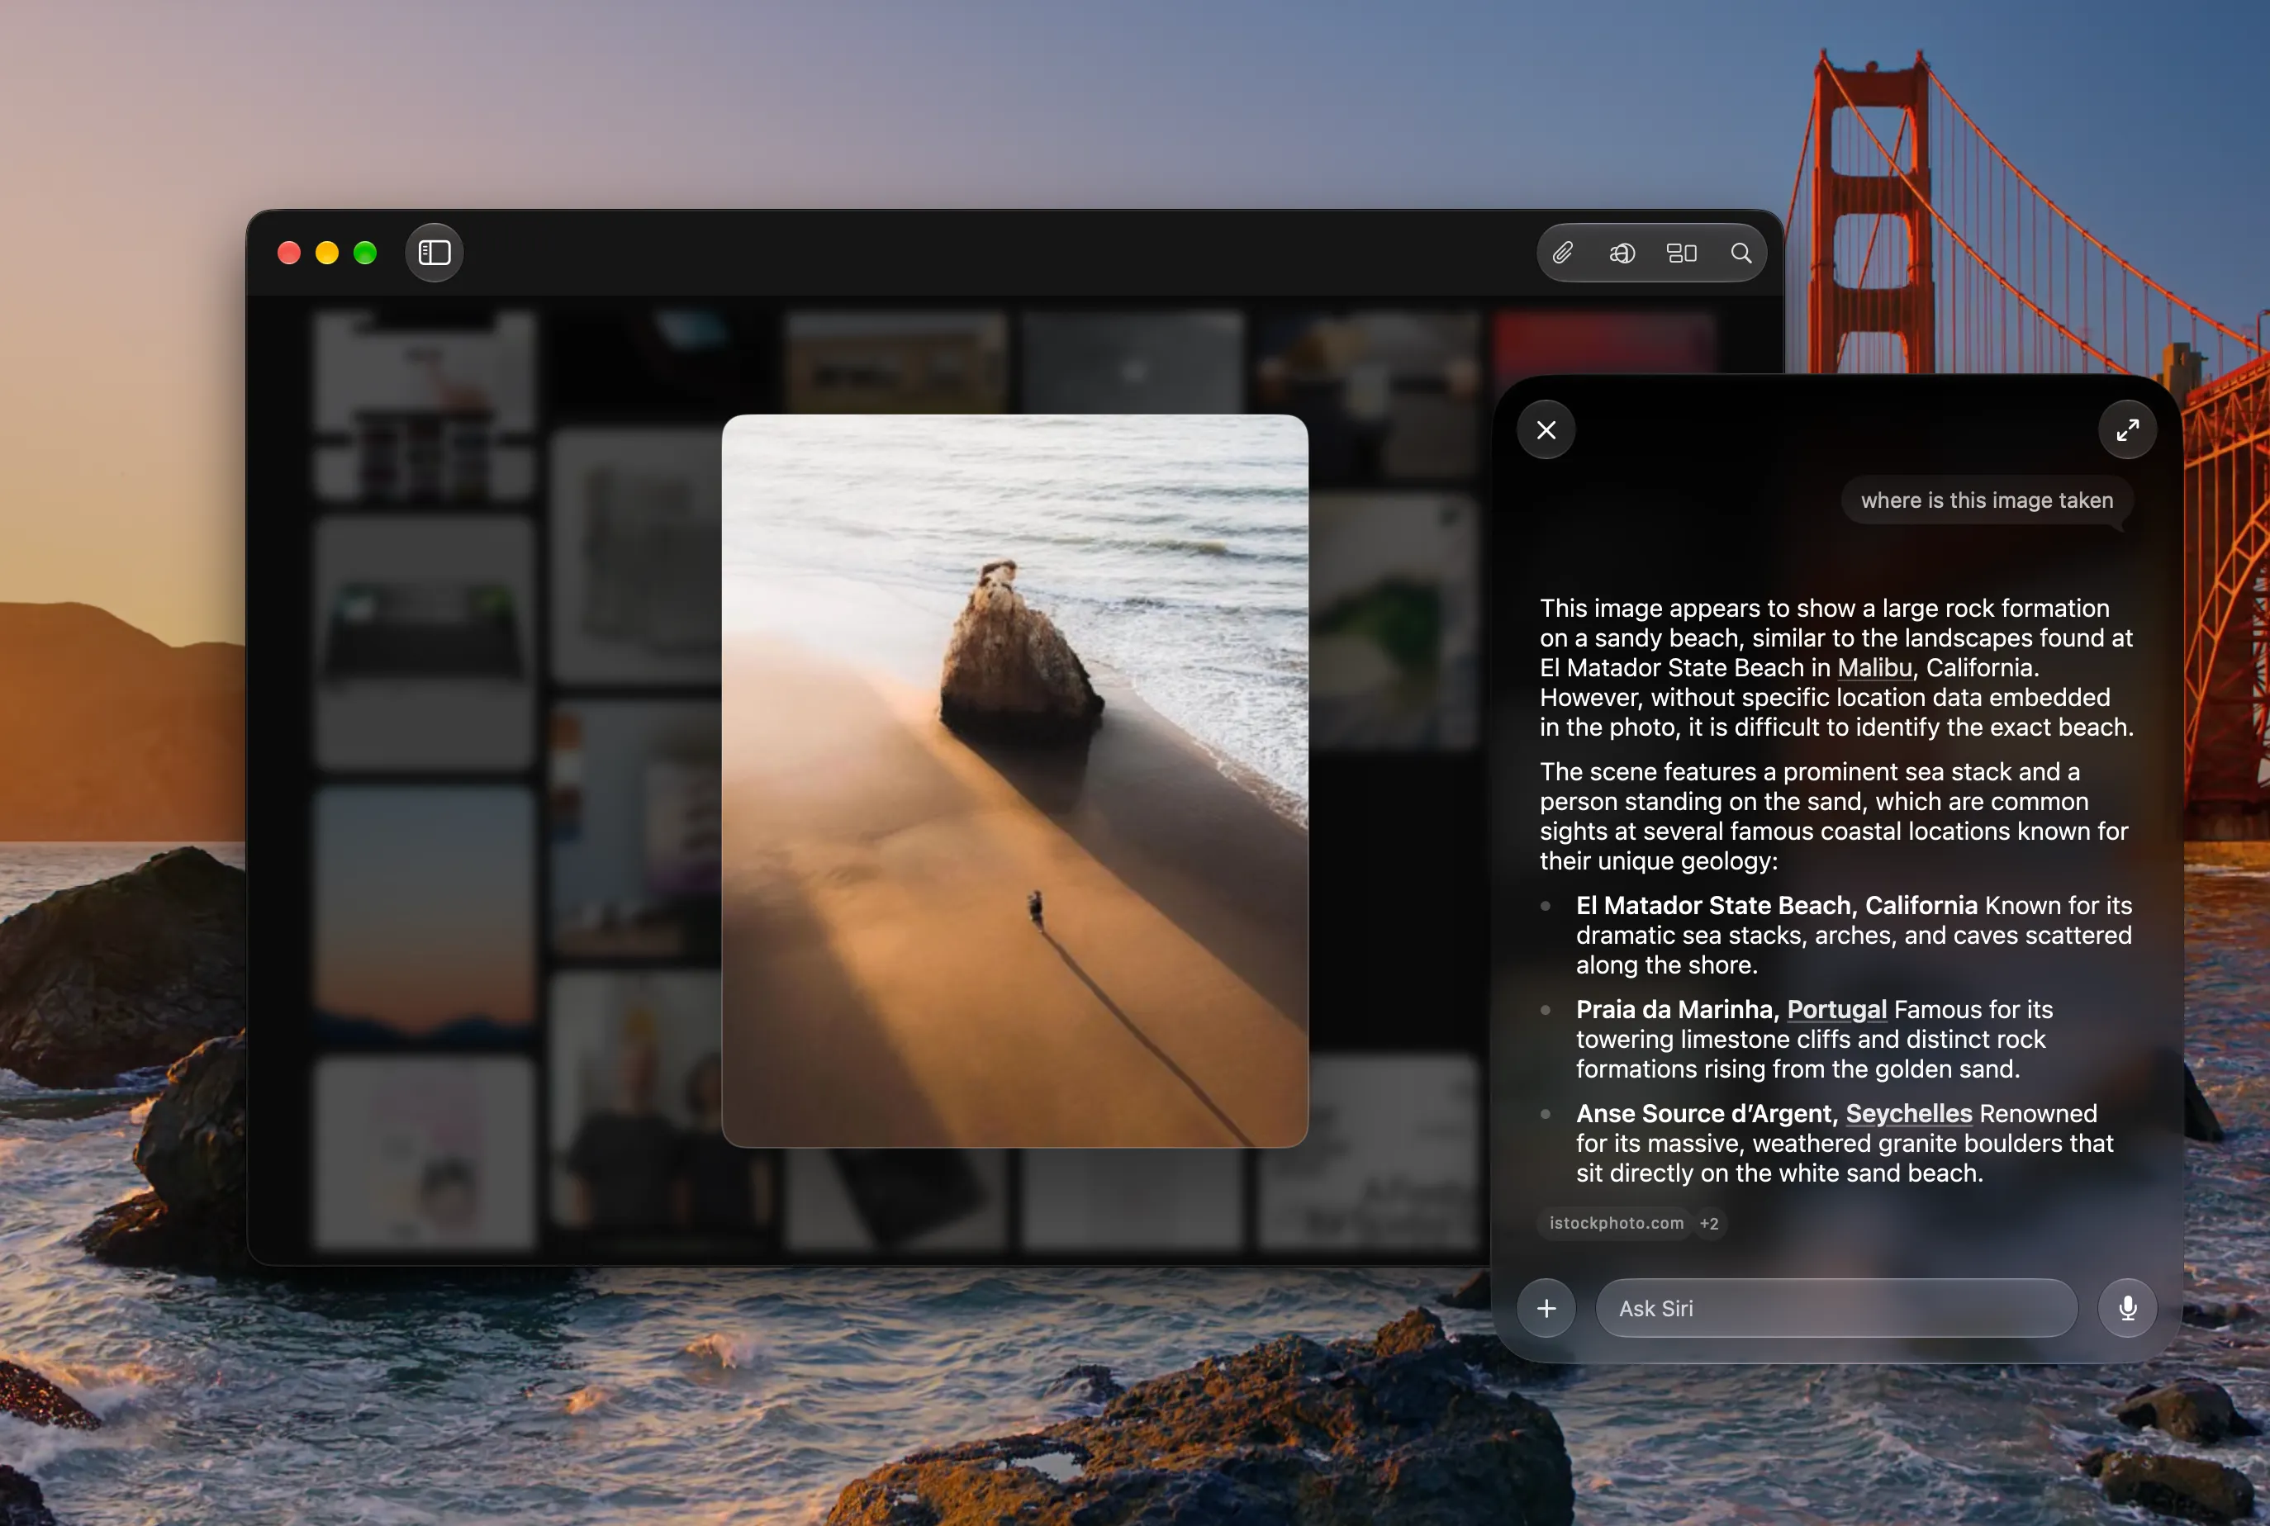Select the 'where is this image taken' message bubble
Viewport: 2270px width, 1526px height.
pos(1986,500)
